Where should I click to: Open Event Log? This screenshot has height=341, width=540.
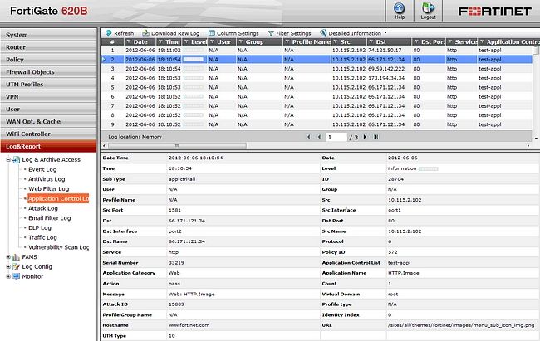coord(42,169)
